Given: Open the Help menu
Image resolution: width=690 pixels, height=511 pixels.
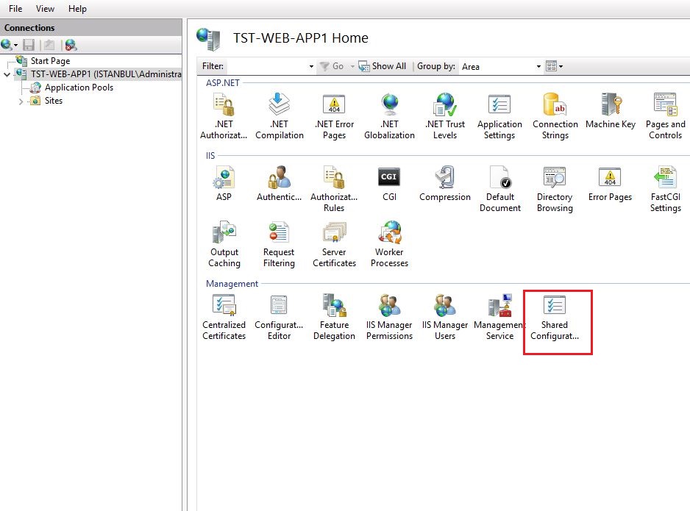Looking at the screenshot, I should point(77,9).
